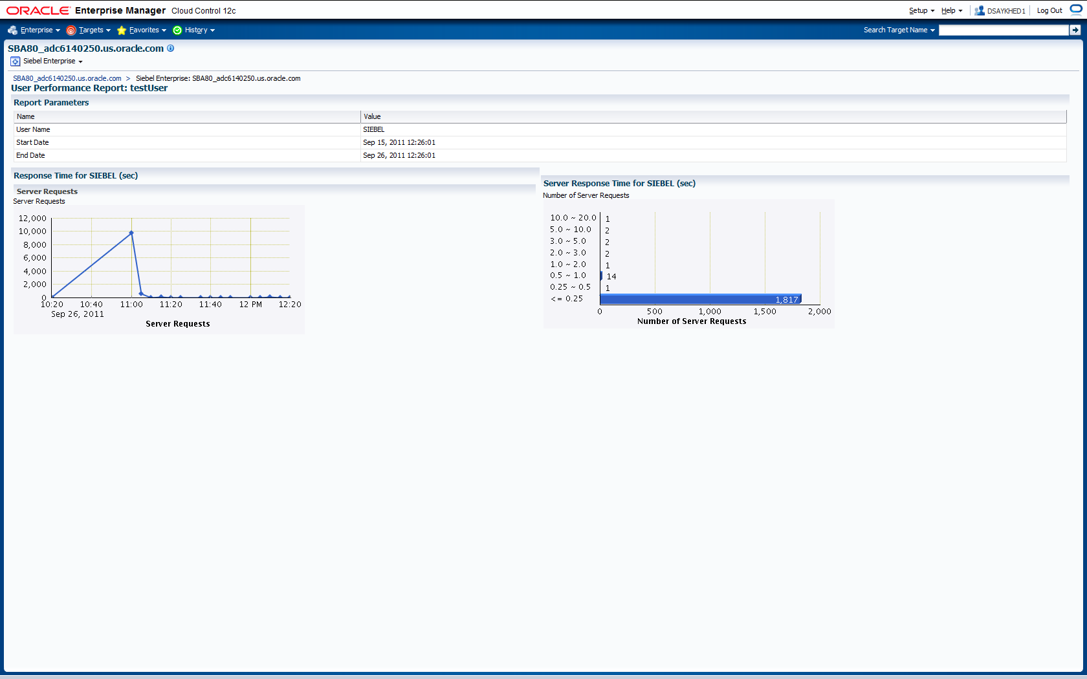Click the Enterprise menu icon
This screenshot has width=1087, height=679.
pyautogui.click(x=12, y=30)
